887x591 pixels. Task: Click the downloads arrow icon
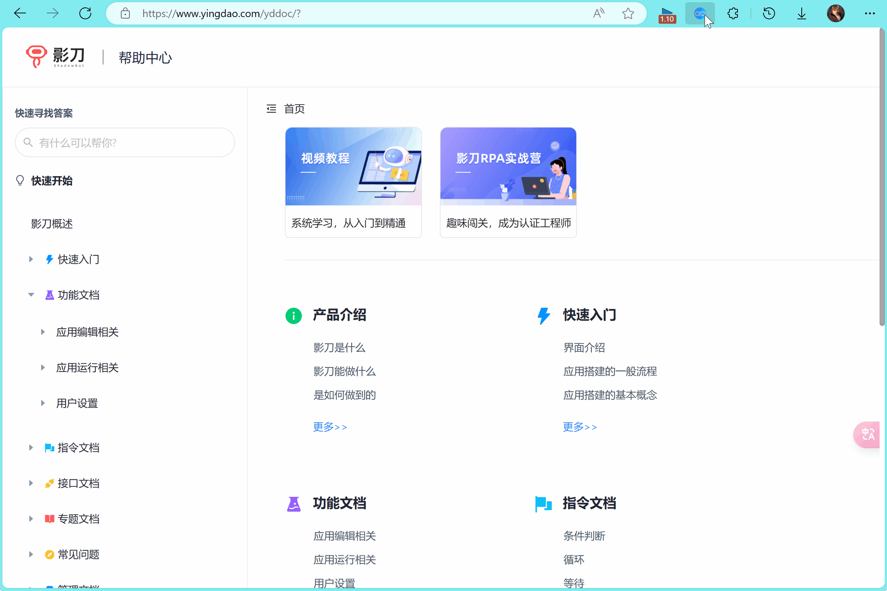click(x=801, y=14)
